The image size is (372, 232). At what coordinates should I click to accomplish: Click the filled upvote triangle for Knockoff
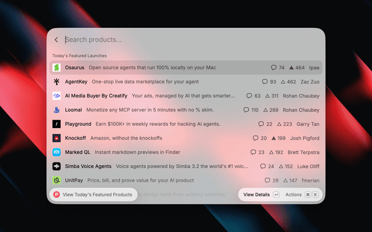point(274,138)
